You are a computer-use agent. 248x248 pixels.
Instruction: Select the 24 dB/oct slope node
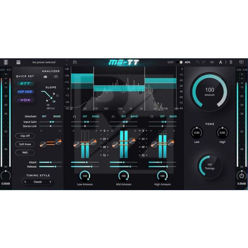coord(51,98)
